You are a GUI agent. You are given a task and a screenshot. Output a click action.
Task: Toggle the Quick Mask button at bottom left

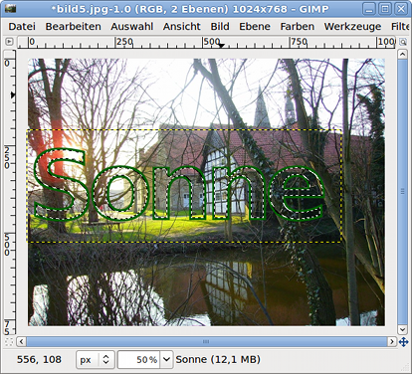coord(9,341)
